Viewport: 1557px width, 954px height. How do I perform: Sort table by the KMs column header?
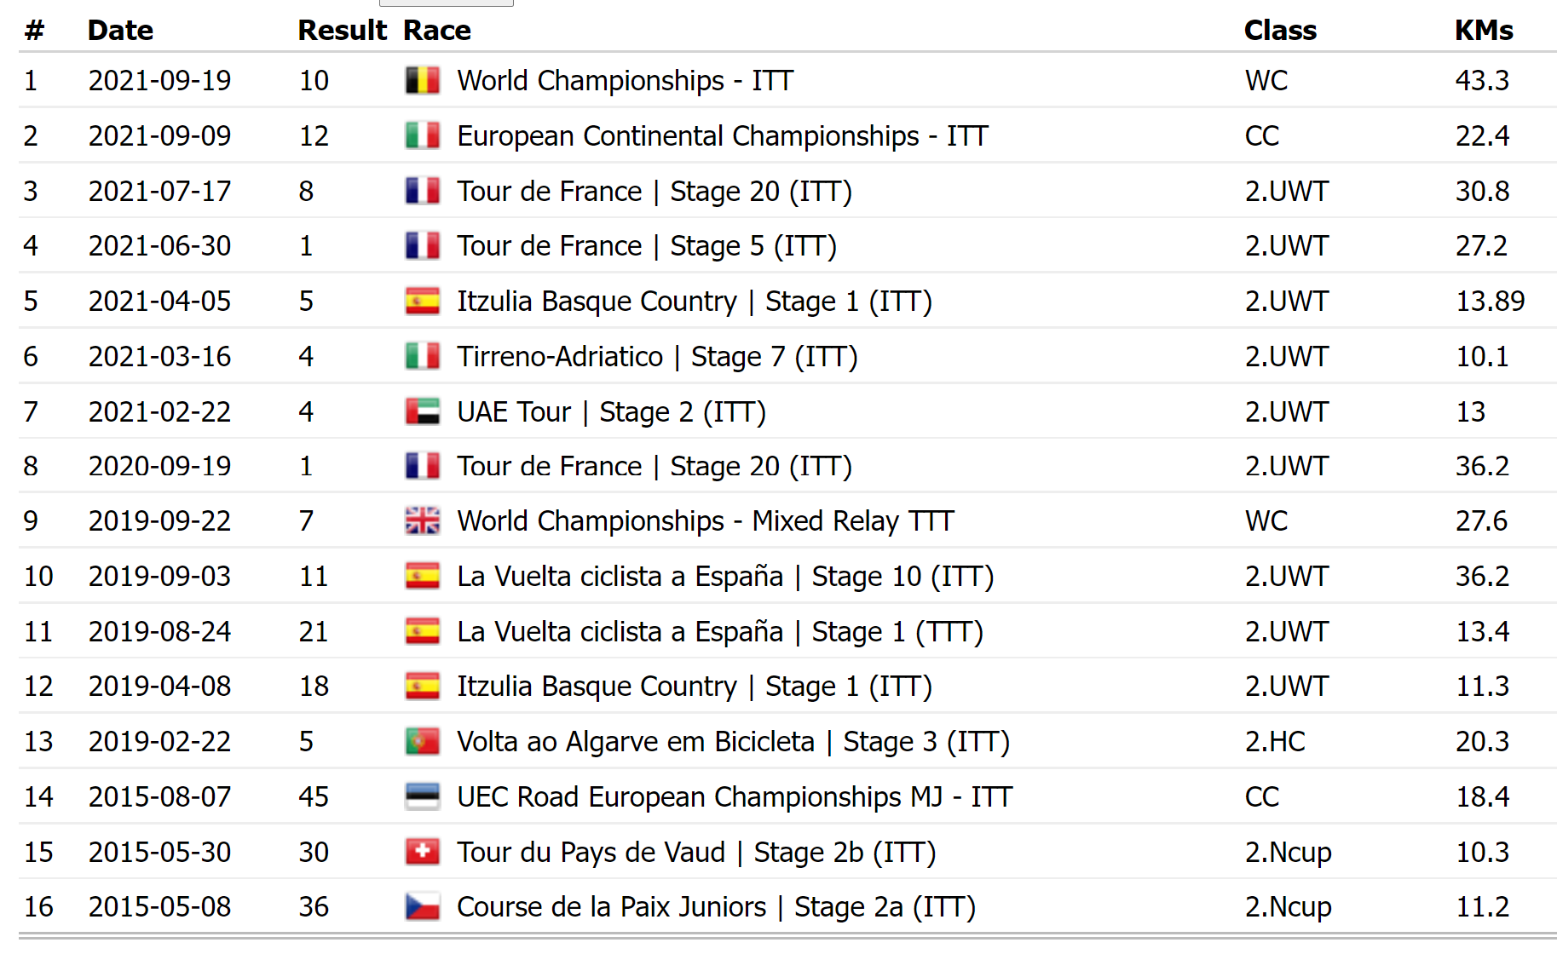pos(1483,31)
